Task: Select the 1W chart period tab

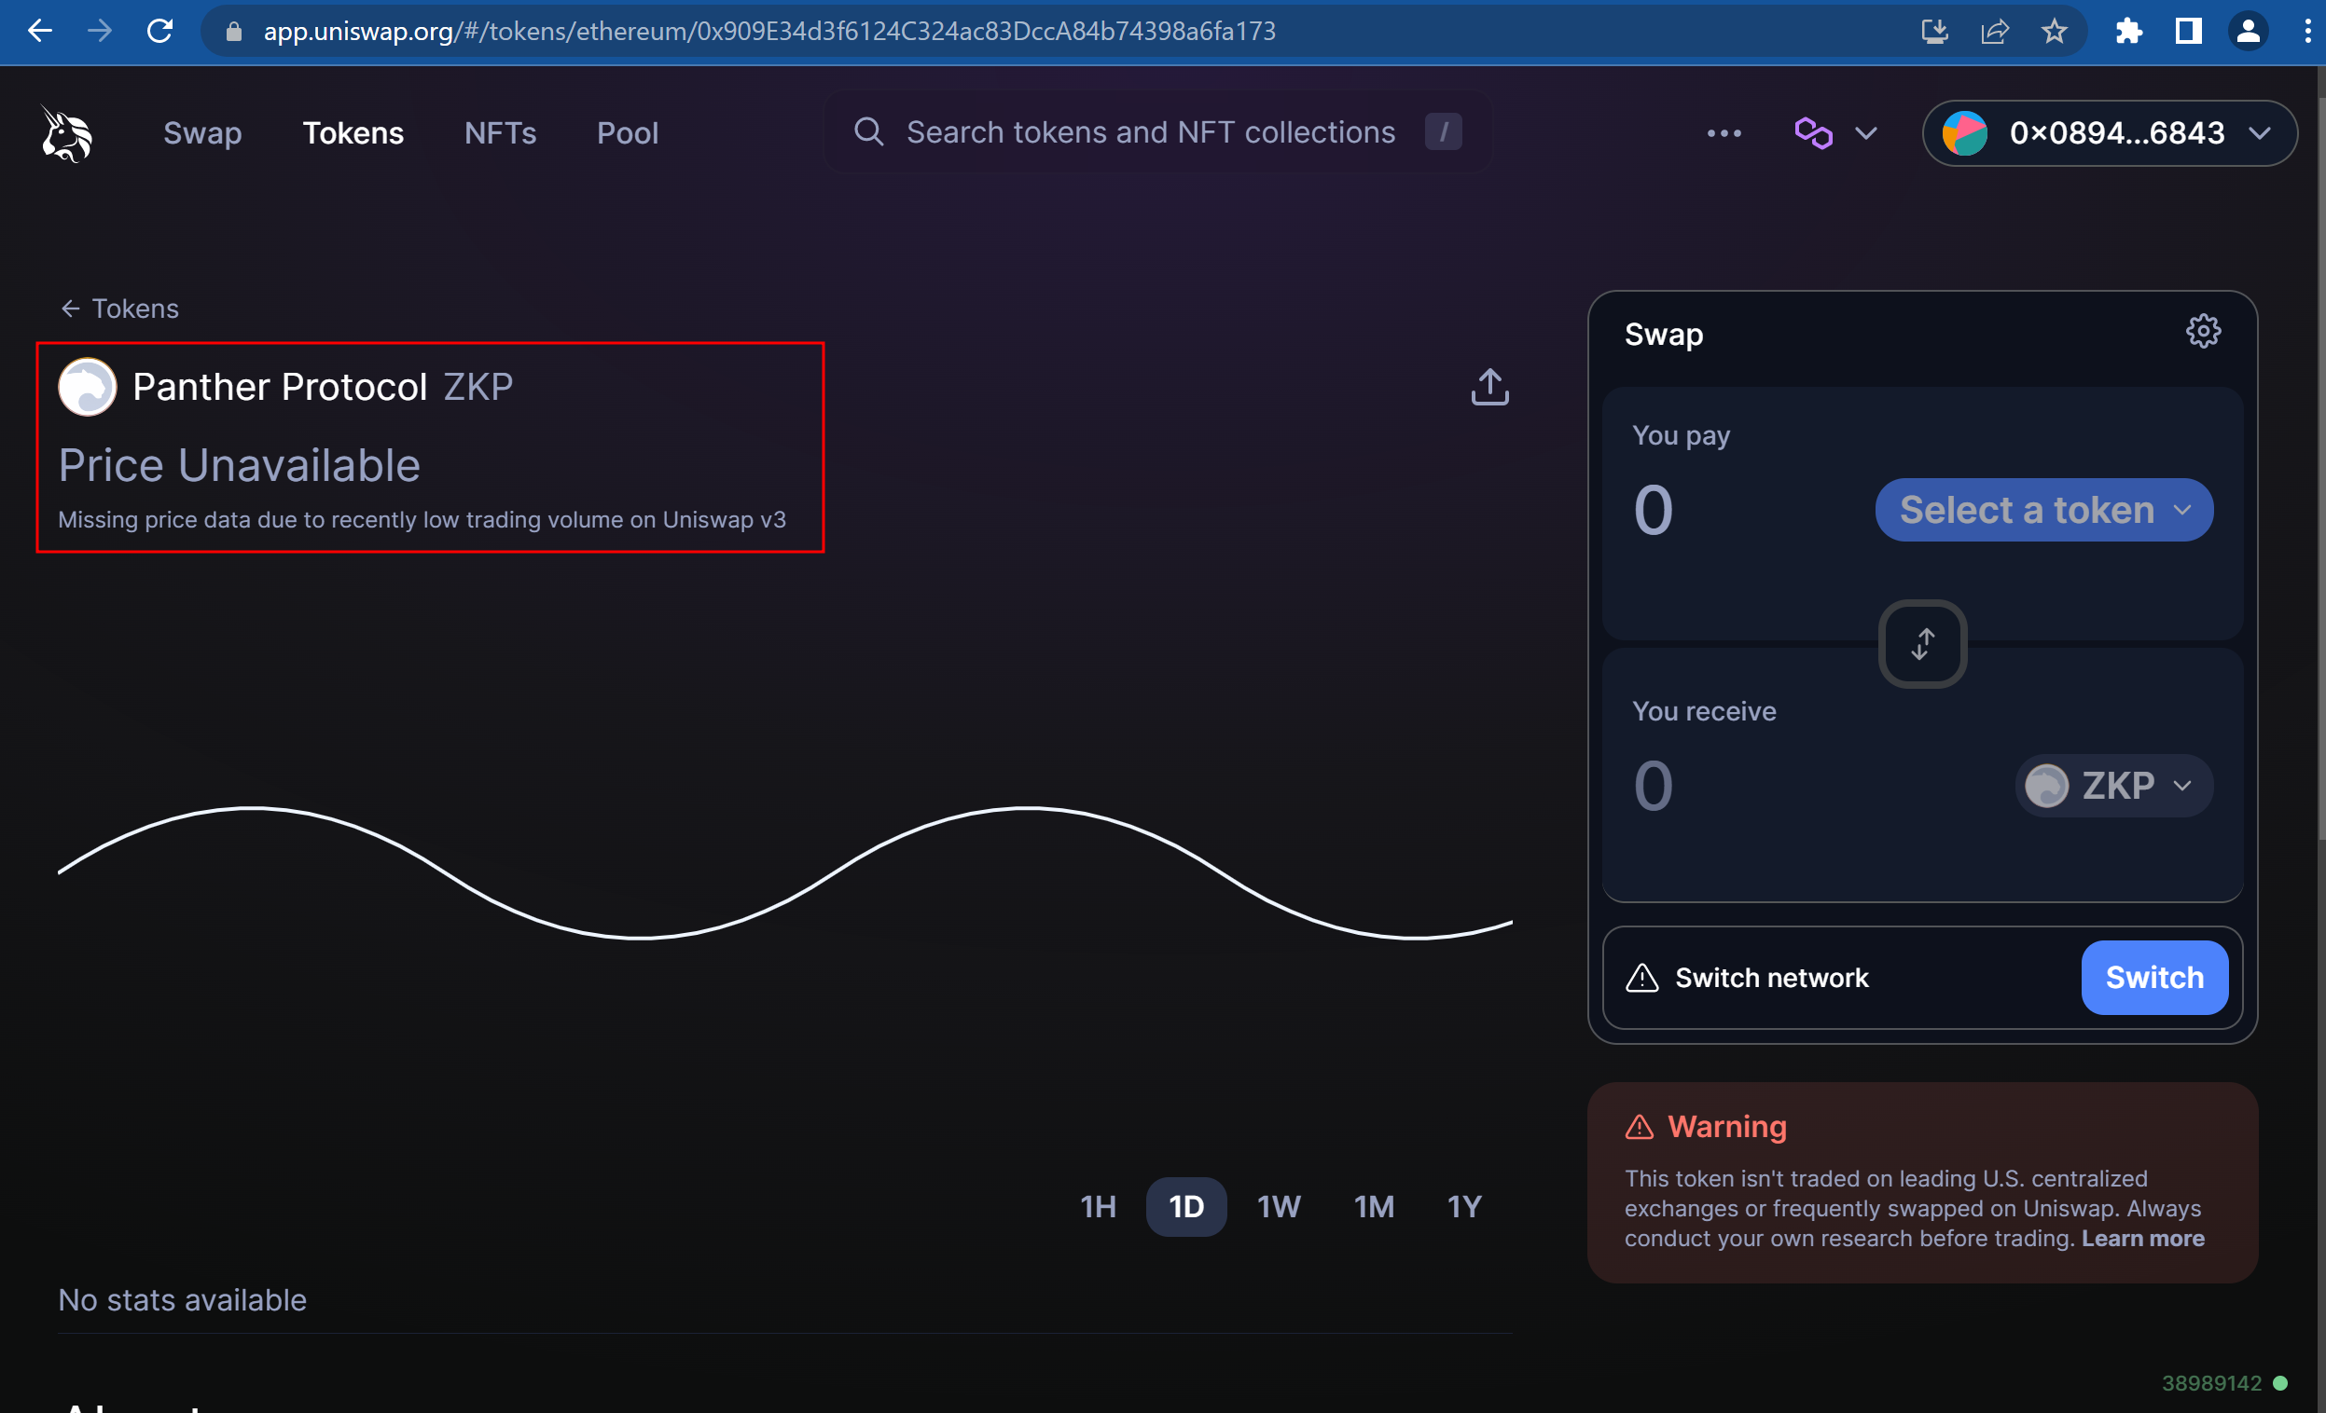Action: [1279, 1206]
